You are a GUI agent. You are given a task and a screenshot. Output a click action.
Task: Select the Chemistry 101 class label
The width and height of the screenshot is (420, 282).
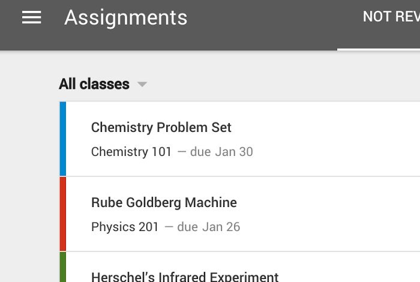click(x=131, y=152)
